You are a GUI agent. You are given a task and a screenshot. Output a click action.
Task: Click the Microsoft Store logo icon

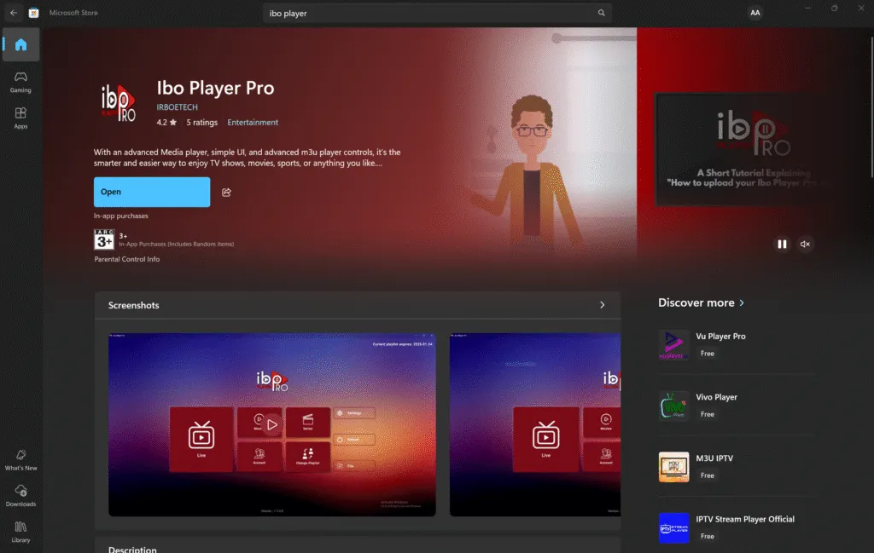pos(33,13)
